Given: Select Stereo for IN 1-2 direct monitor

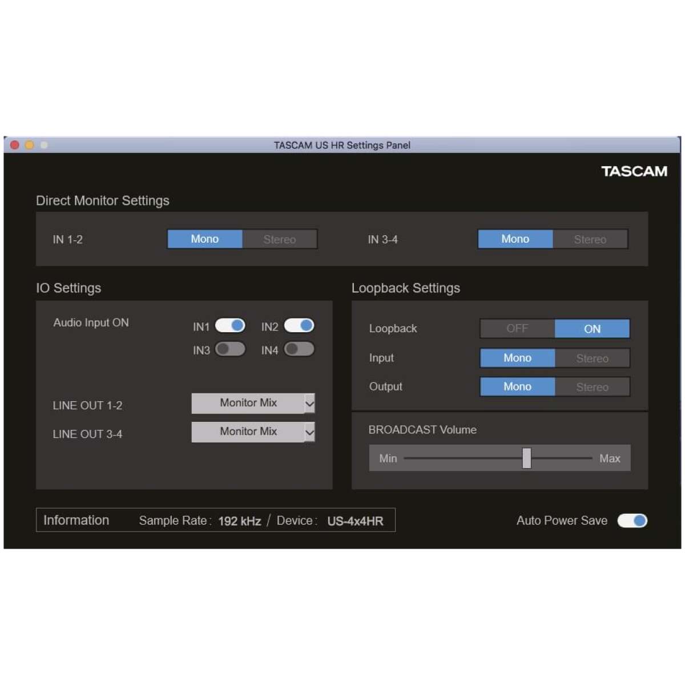Looking at the screenshot, I should 280,239.
